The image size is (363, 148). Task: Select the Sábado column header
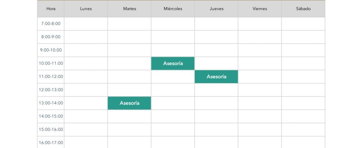click(x=303, y=9)
